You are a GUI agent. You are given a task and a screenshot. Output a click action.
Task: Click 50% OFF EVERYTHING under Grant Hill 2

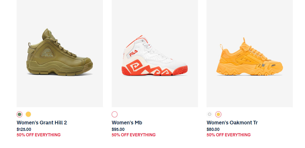click(39, 135)
